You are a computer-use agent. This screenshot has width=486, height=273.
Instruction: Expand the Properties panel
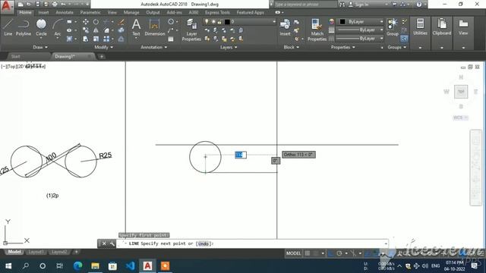[x=342, y=47]
